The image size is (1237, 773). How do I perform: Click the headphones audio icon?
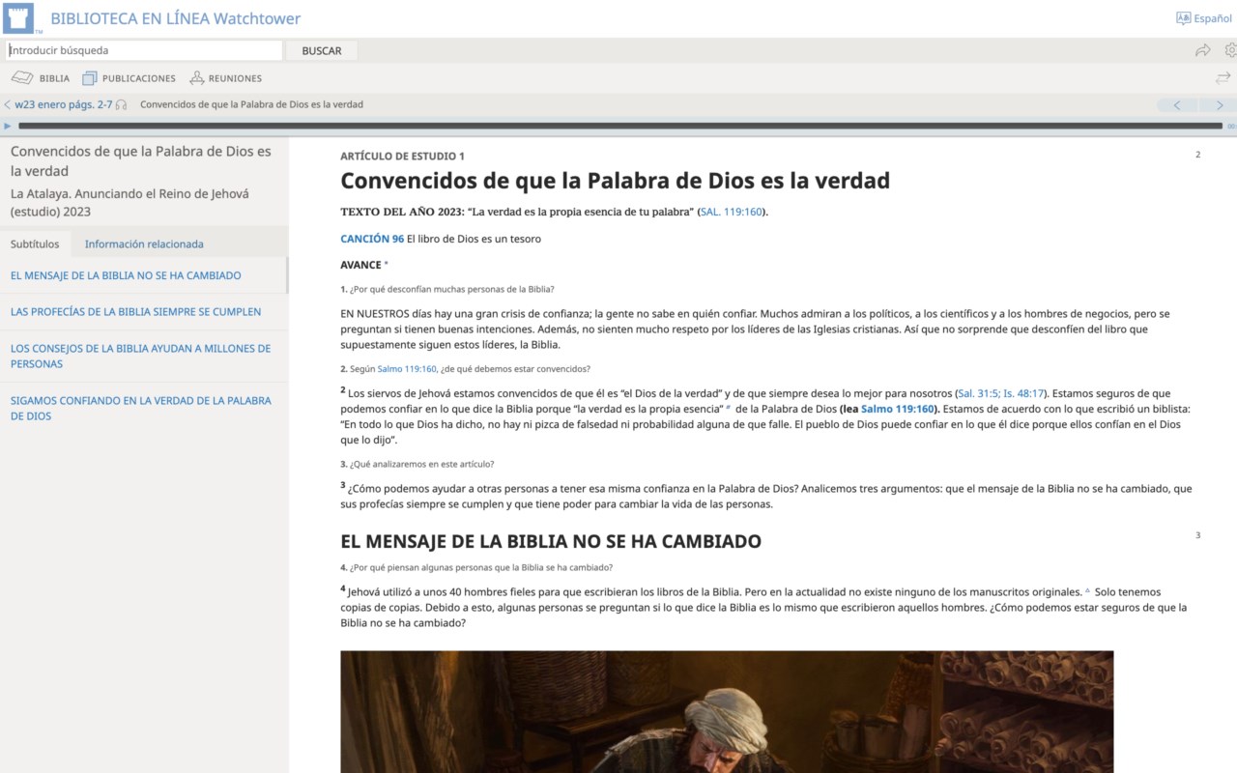coord(121,104)
